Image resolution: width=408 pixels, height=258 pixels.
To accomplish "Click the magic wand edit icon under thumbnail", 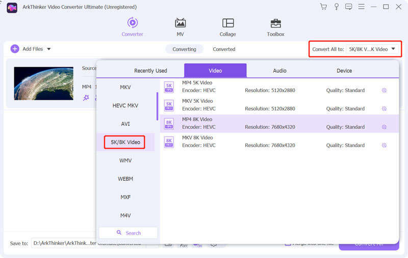I will point(86,98).
